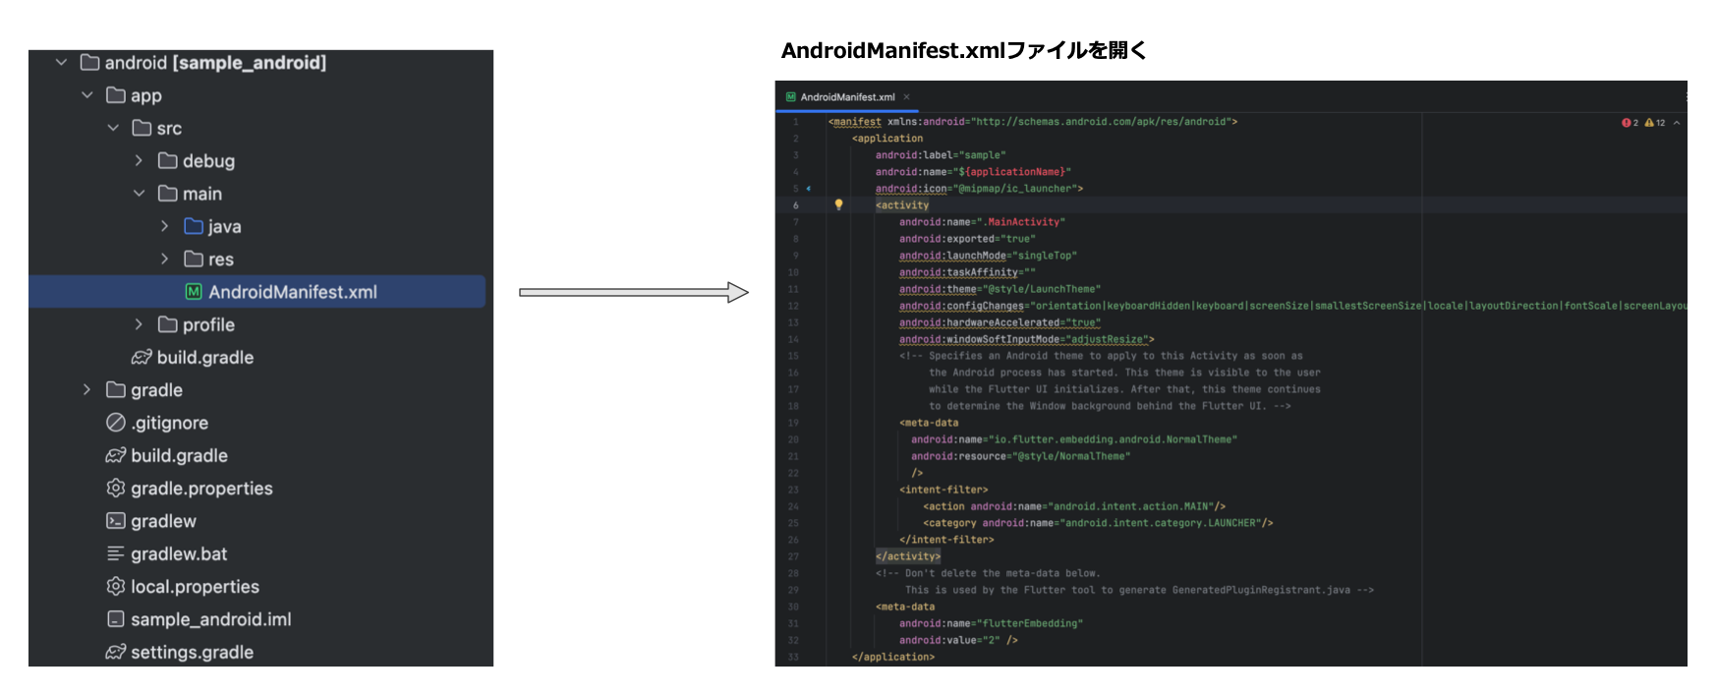Image resolution: width=1715 pixels, height=694 pixels.
Task: Close the AndroidManifest.xml editor tab
Action: click(906, 97)
